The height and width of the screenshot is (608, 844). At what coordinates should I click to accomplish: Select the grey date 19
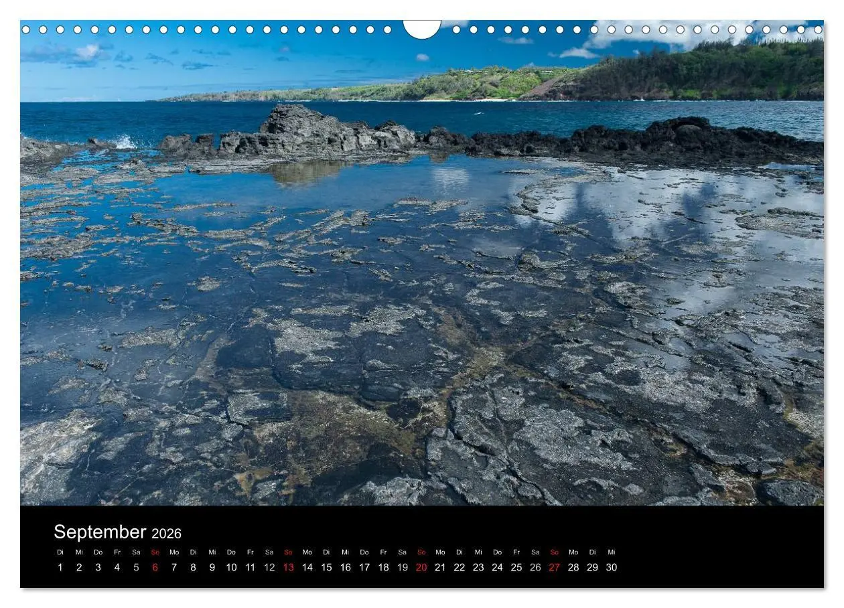[x=402, y=567]
